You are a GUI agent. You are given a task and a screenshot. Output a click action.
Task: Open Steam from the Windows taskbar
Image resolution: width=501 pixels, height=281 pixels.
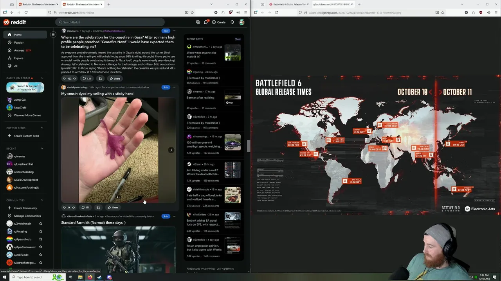[x=99, y=277]
